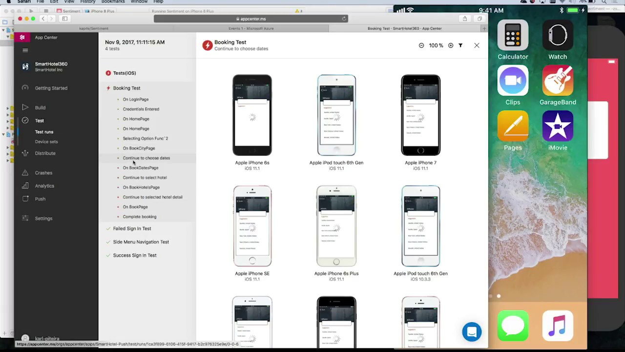Open the History menu
Viewport: 625px width, 352px height.
click(88, 2)
